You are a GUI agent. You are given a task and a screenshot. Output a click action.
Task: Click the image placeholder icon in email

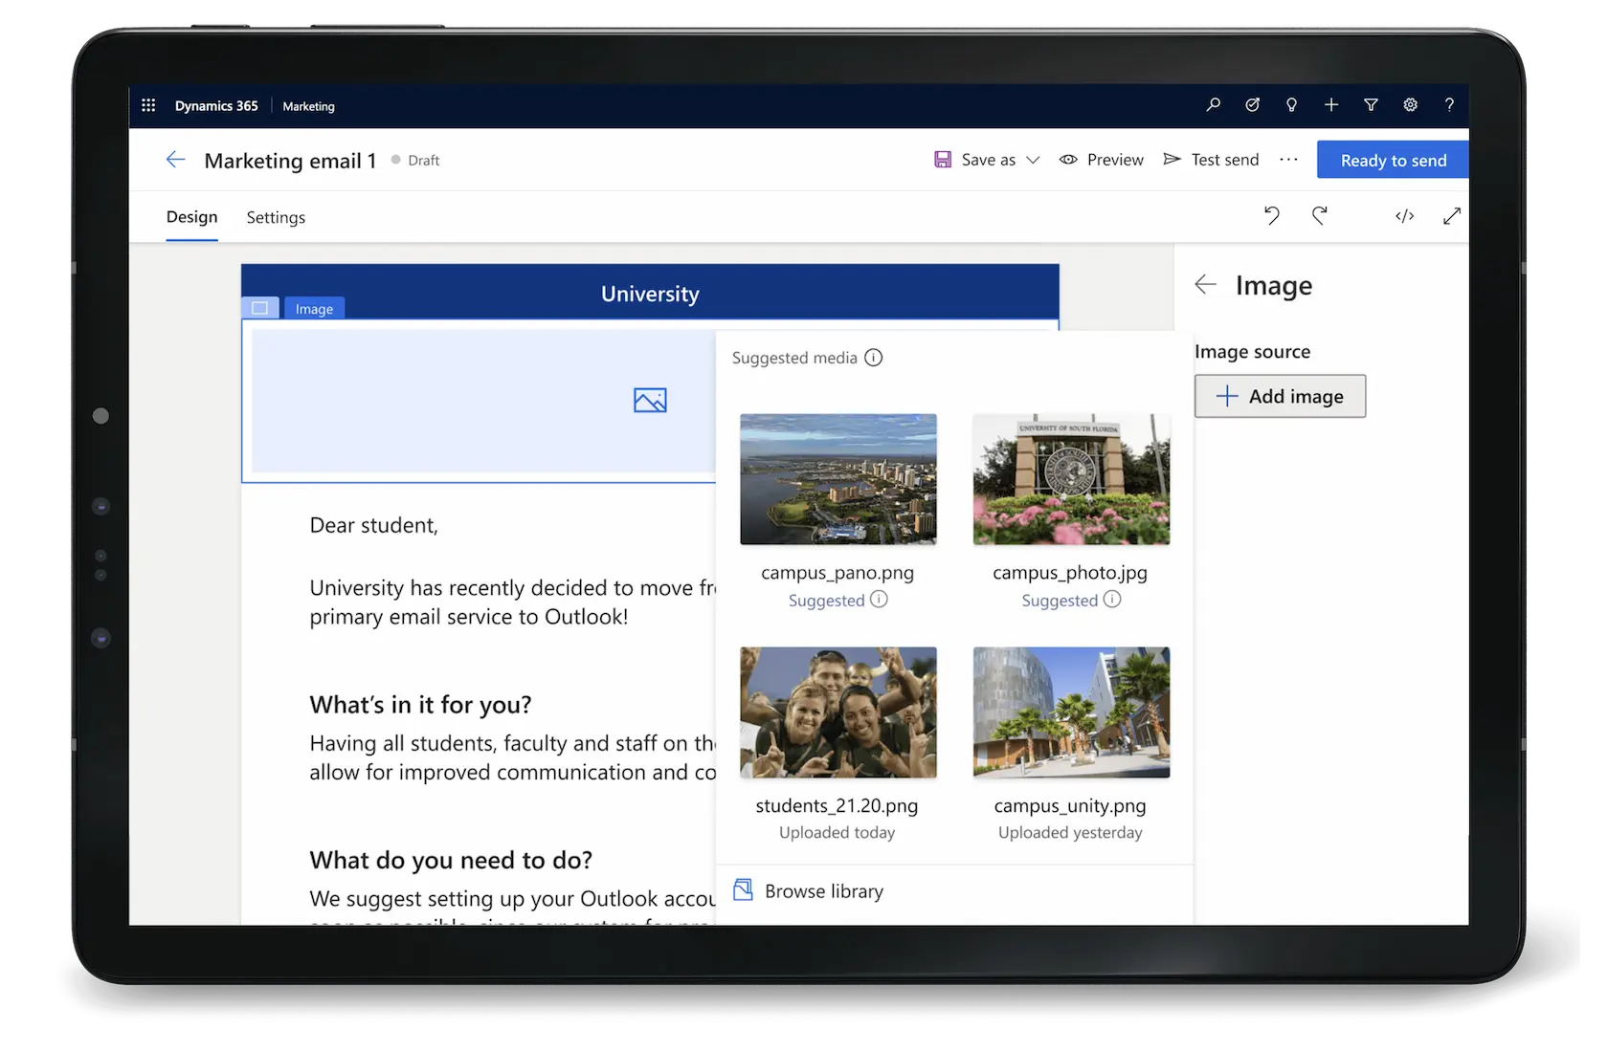coord(650,400)
